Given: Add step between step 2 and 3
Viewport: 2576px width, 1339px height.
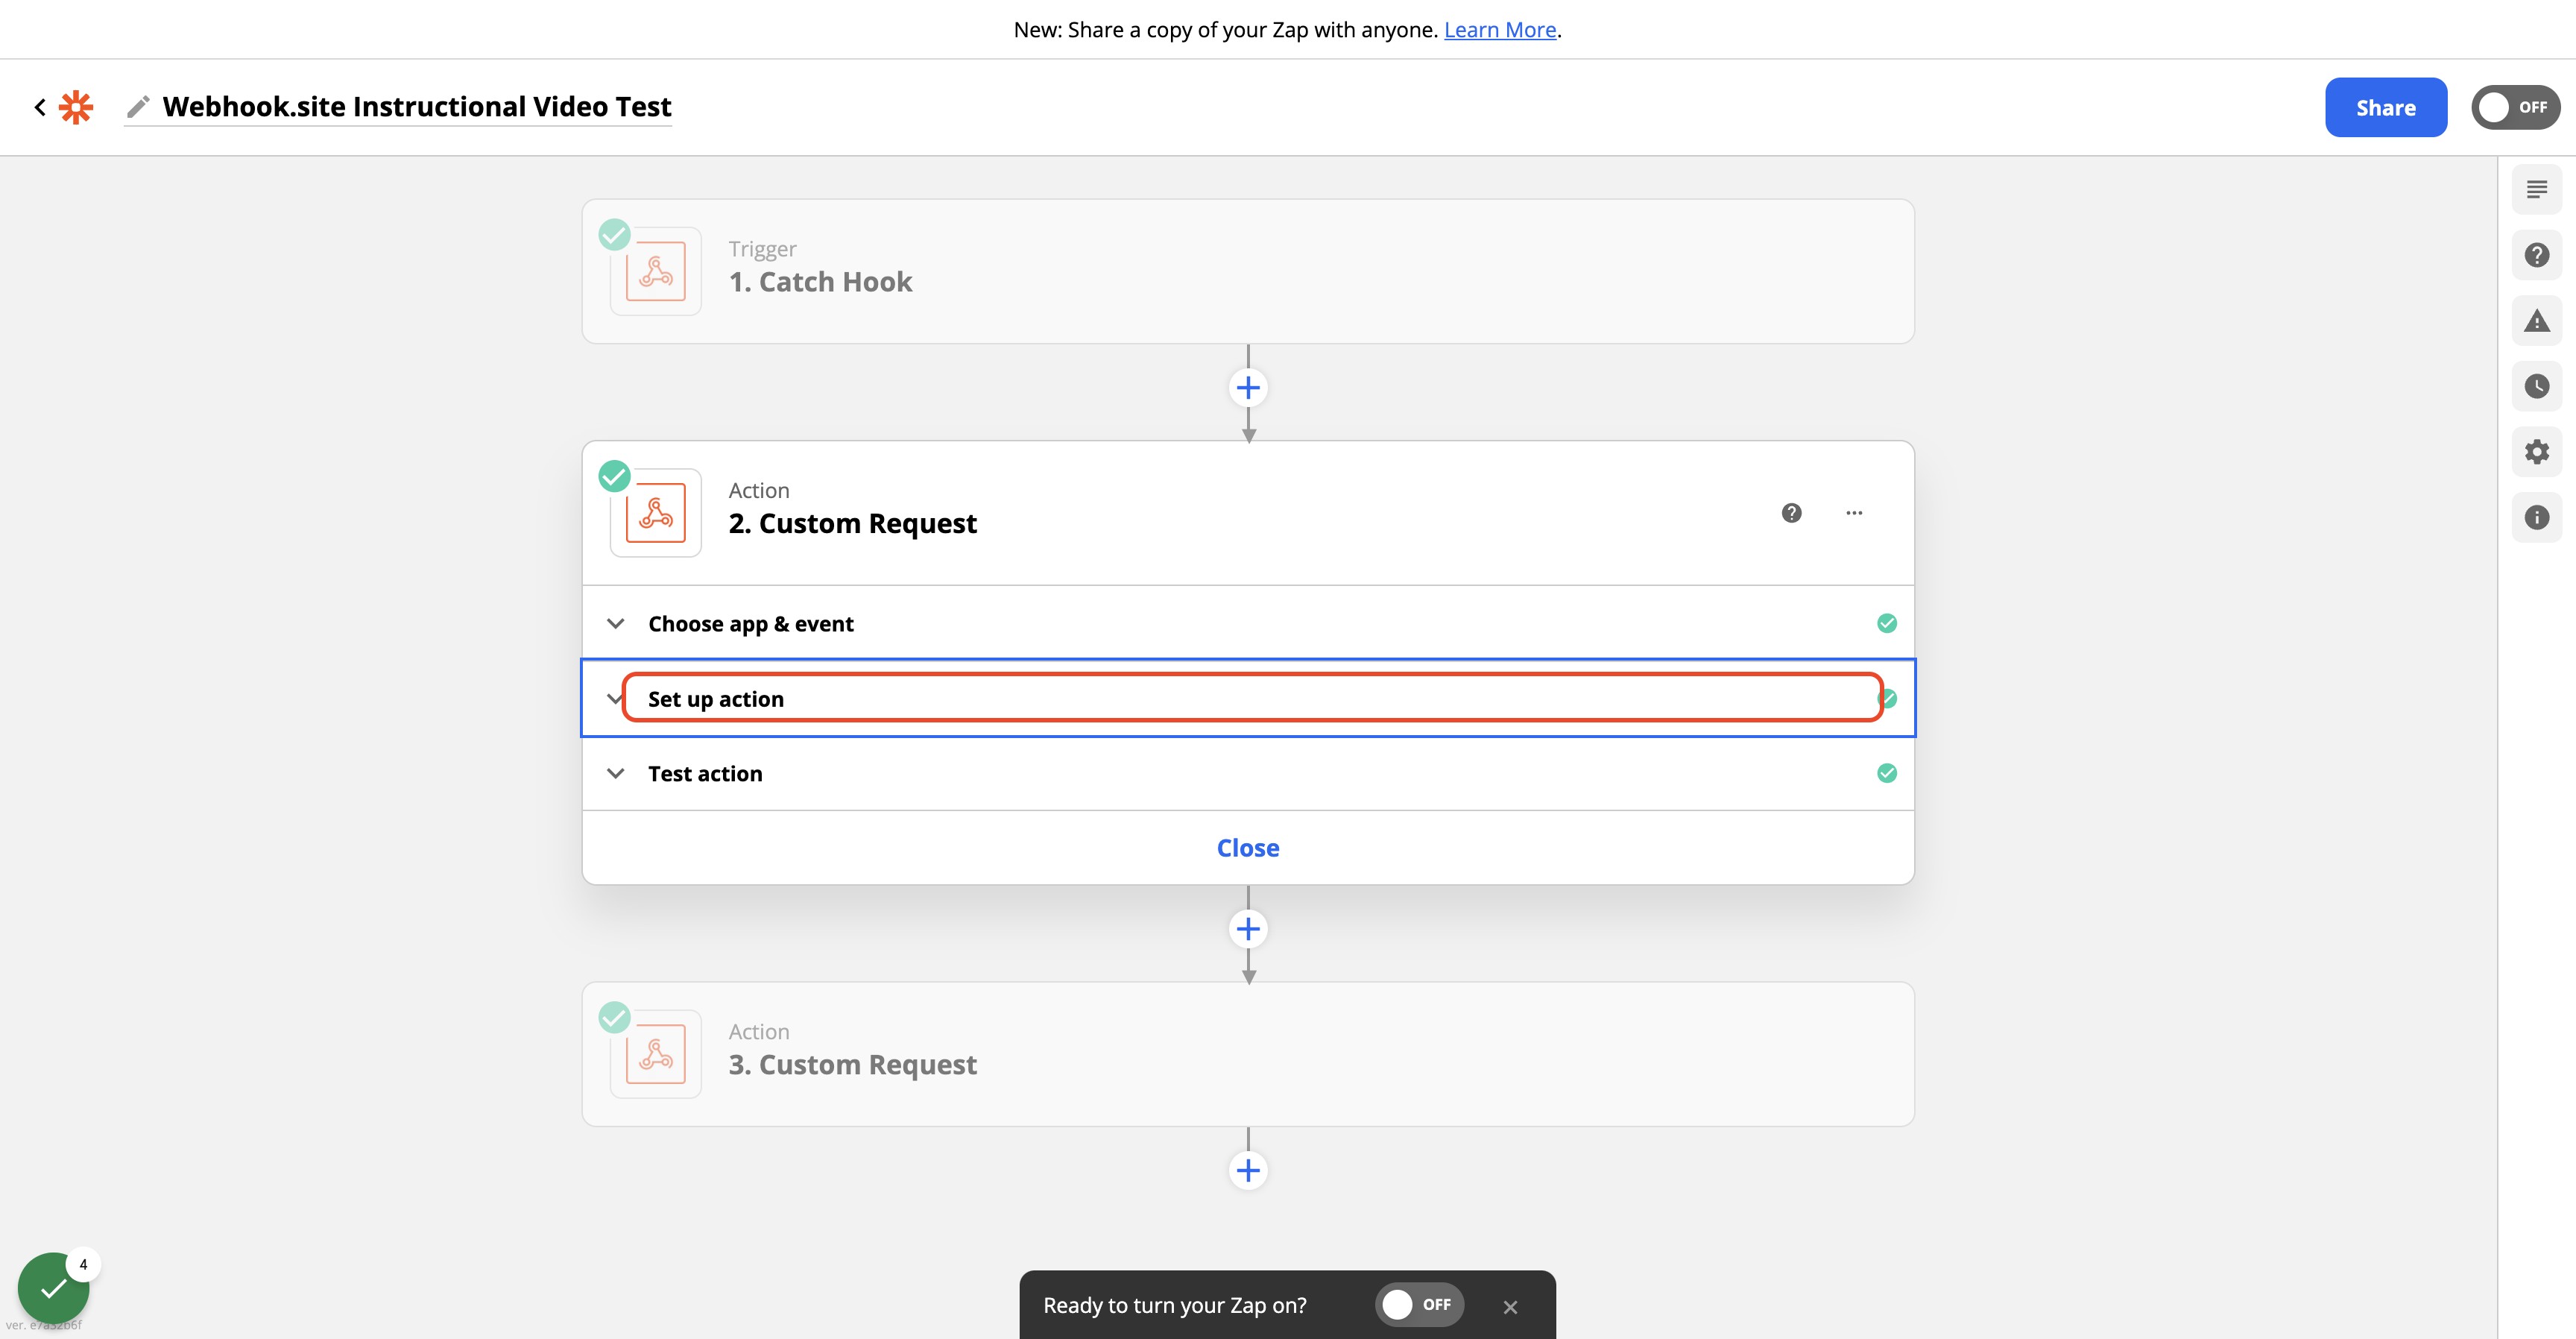Looking at the screenshot, I should [x=1248, y=929].
